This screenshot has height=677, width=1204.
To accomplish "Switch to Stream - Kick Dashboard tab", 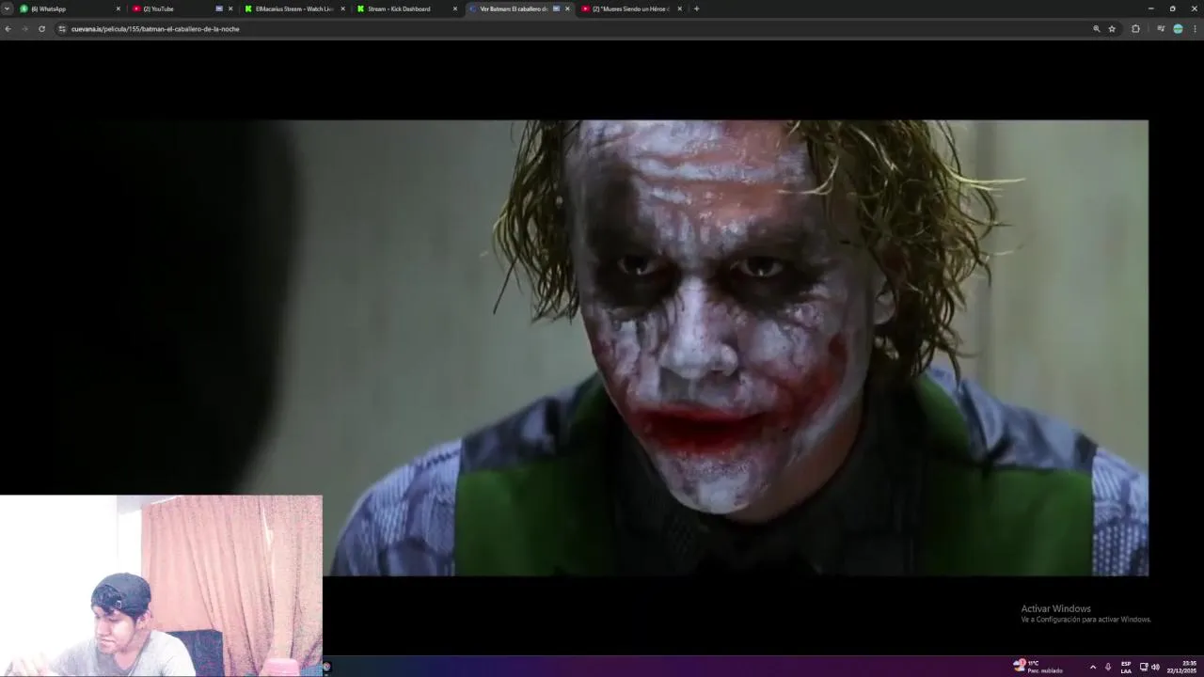I will click(x=406, y=8).
